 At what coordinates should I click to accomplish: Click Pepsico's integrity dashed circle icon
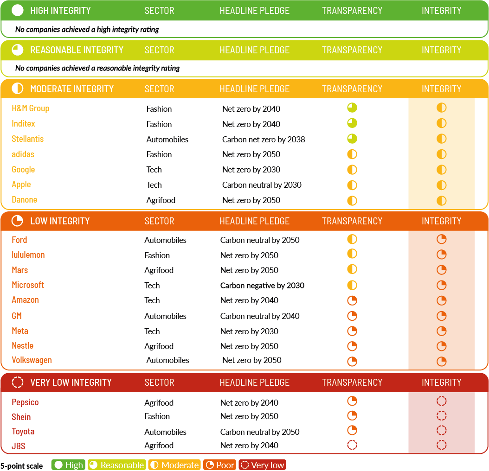coord(441,401)
